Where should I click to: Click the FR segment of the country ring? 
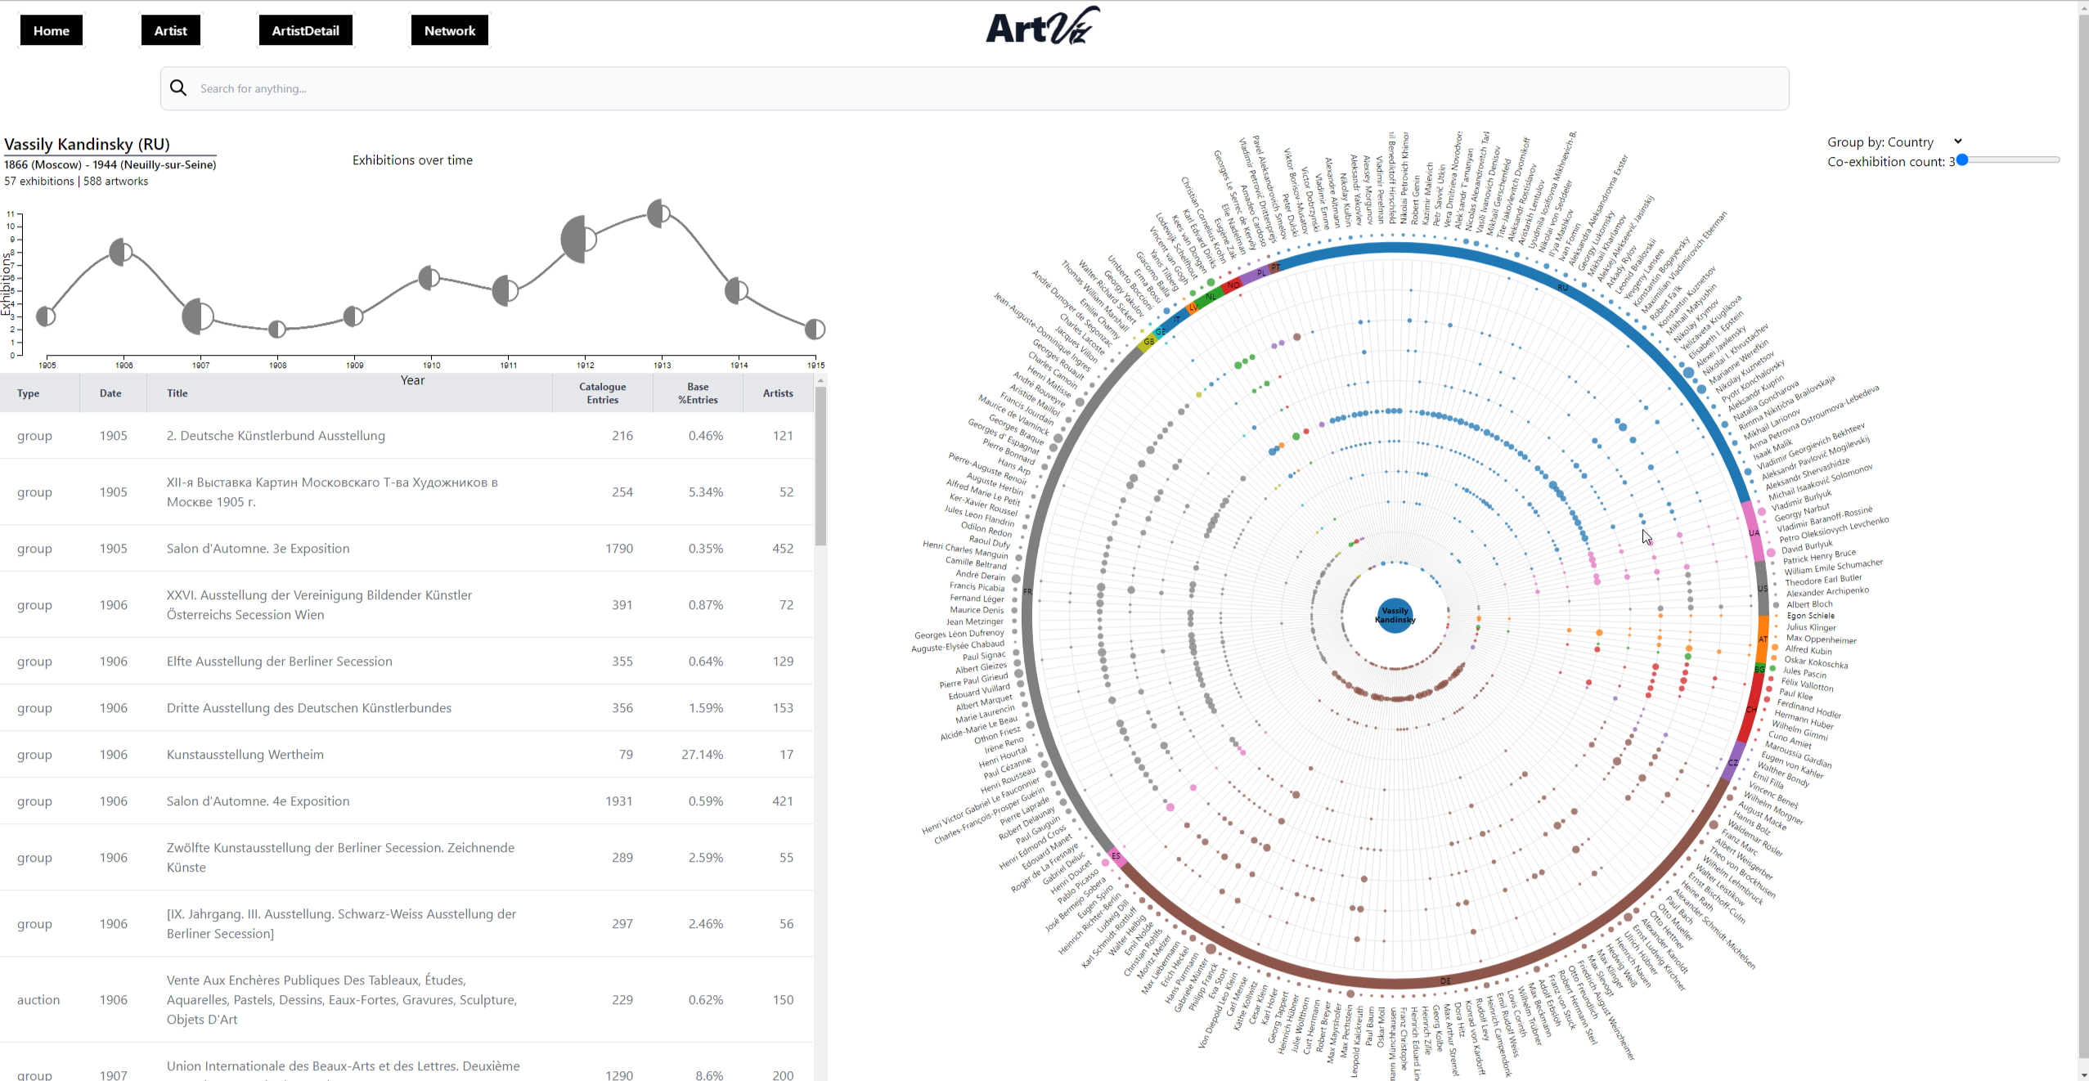click(1027, 591)
